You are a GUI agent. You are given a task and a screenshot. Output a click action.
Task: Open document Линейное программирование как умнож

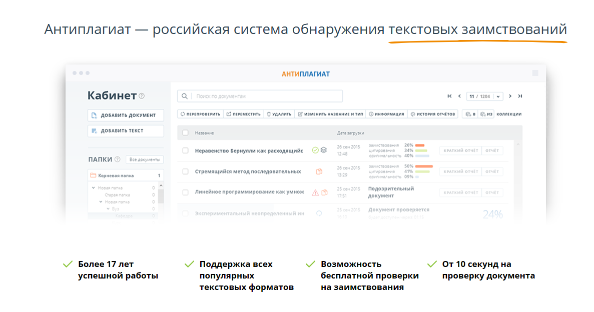click(x=249, y=192)
